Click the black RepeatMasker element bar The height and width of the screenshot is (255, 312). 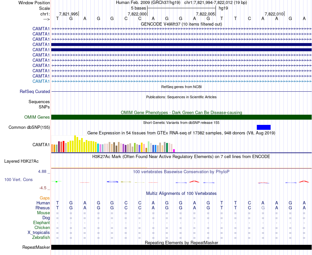click(181, 247)
